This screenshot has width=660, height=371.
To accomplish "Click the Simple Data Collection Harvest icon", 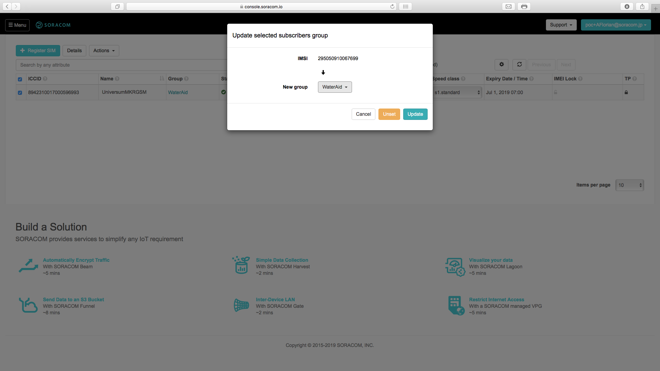I will (x=241, y=265).
